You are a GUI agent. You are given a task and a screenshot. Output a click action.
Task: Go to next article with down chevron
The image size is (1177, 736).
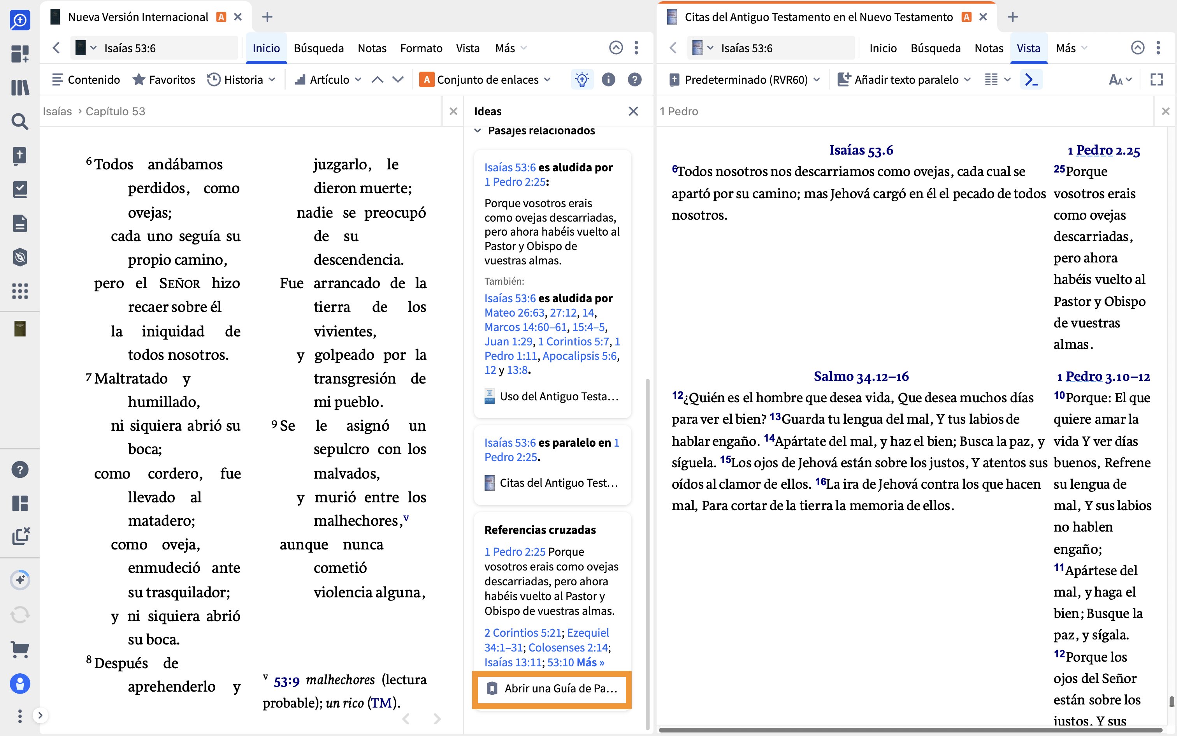[398, 79]
